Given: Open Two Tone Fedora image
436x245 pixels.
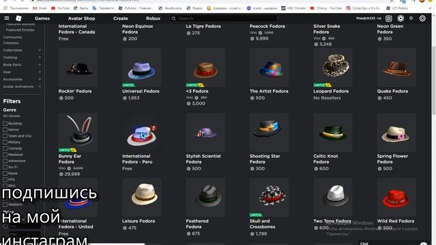Looking at the screenshot, I should [333, 197].
